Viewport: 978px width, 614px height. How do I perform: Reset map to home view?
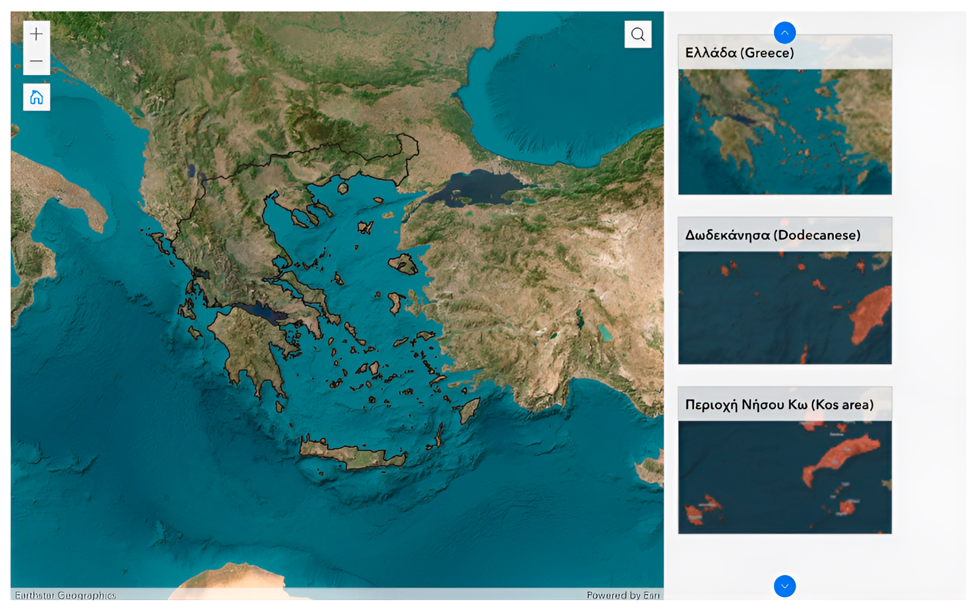(36, 97)
